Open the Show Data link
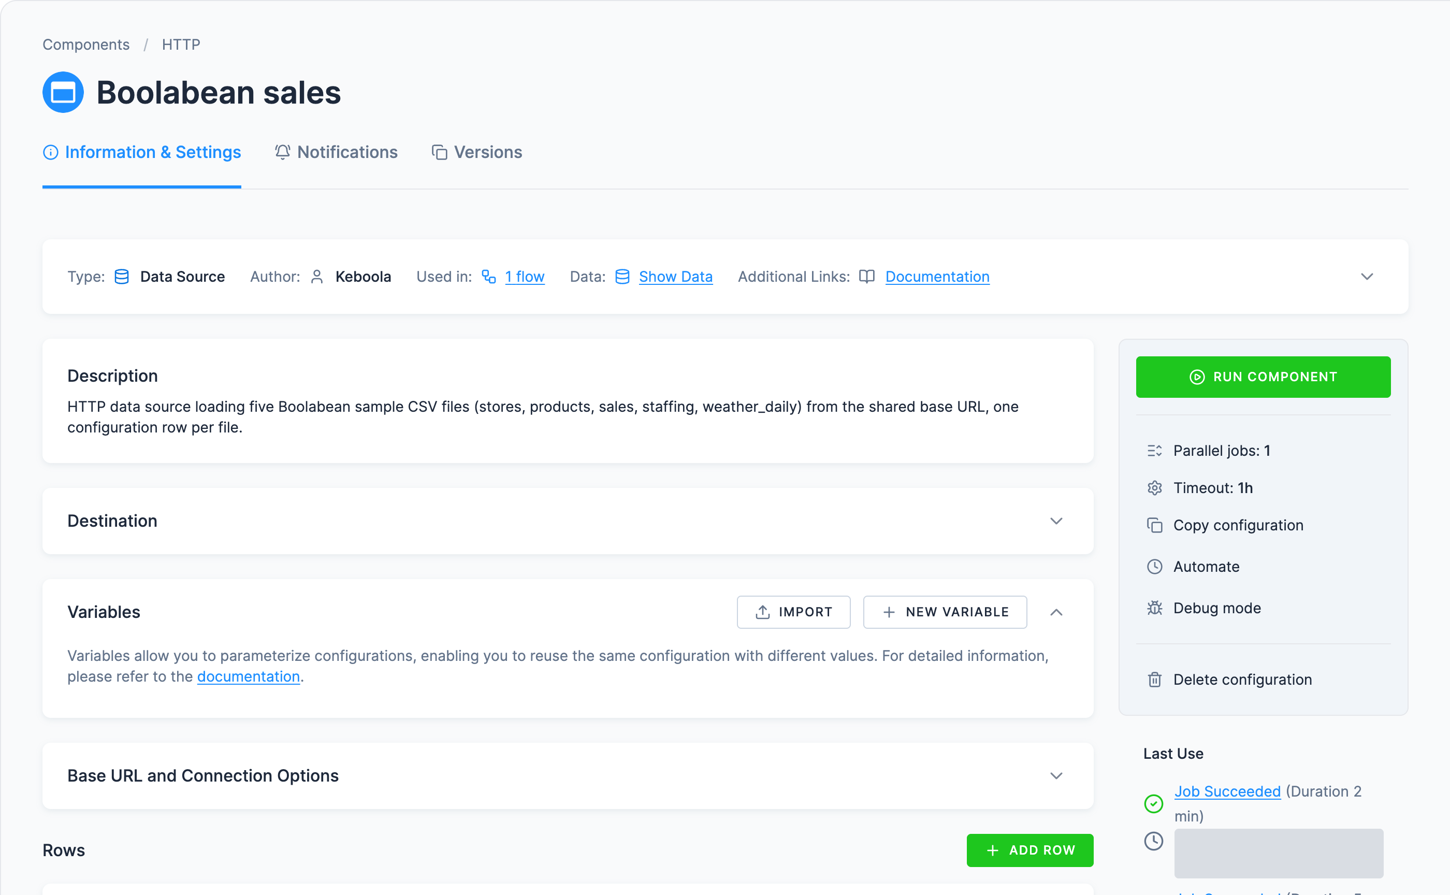 click(x=675, y=277)
